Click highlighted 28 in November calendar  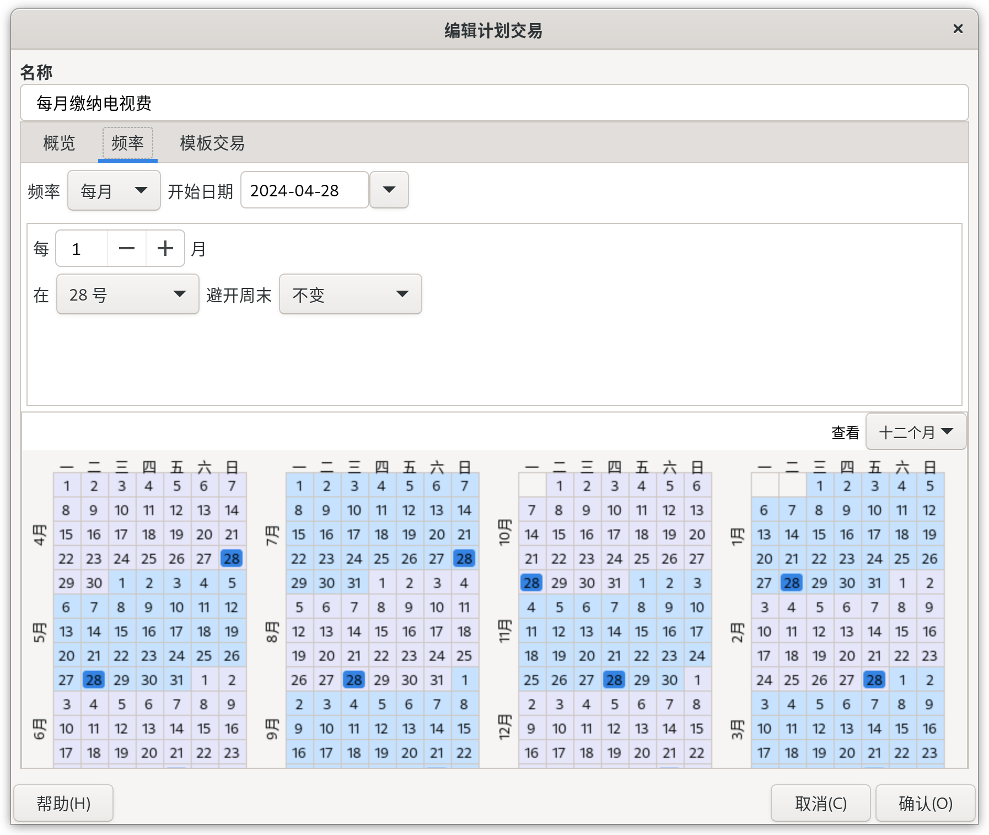pos(614,680)
